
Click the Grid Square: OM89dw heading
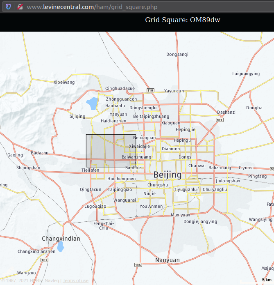click(x=182, y=20)
